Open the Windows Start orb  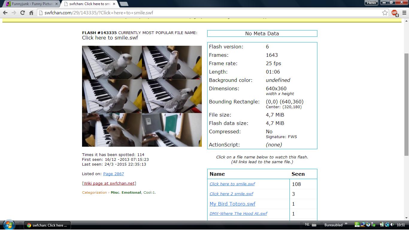[x=8, y=225]
